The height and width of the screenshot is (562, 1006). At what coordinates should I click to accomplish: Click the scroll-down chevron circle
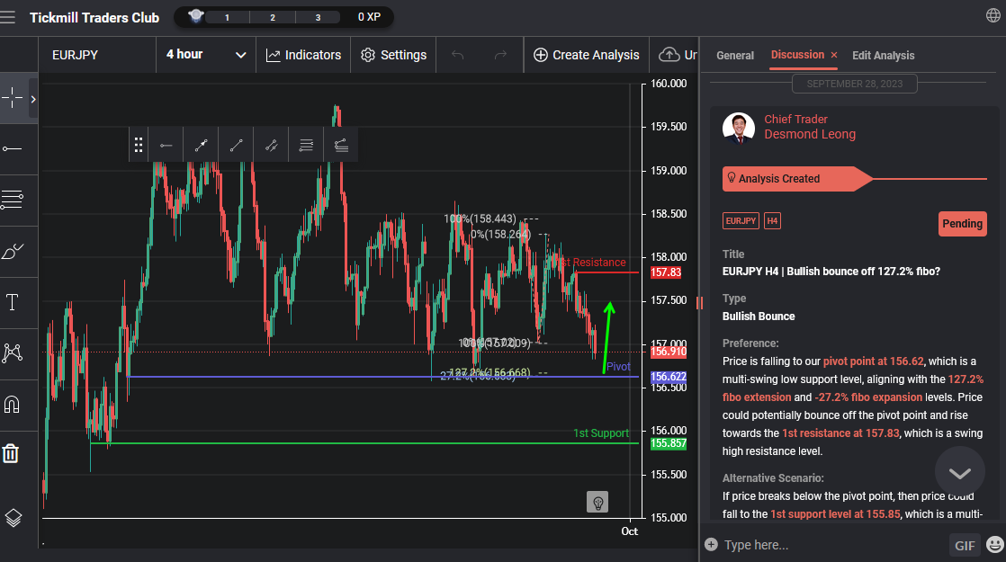point(960,472)
